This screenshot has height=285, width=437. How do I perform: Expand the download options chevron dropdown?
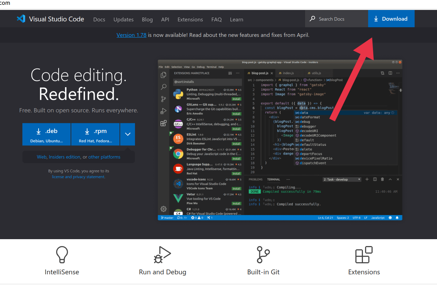(x=127, y=134)
